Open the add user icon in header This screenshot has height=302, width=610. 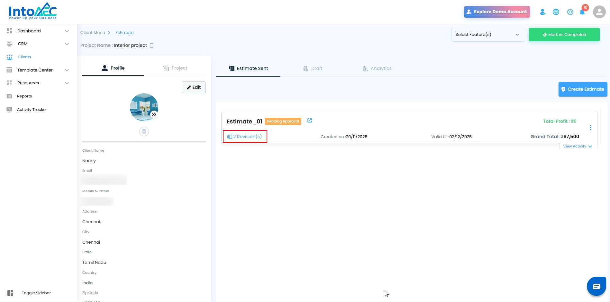543,12
